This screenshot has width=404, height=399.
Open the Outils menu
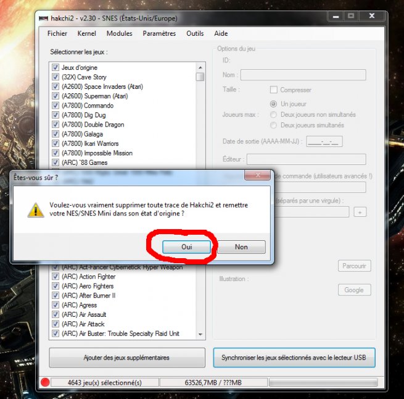click(x=195, y=33)
